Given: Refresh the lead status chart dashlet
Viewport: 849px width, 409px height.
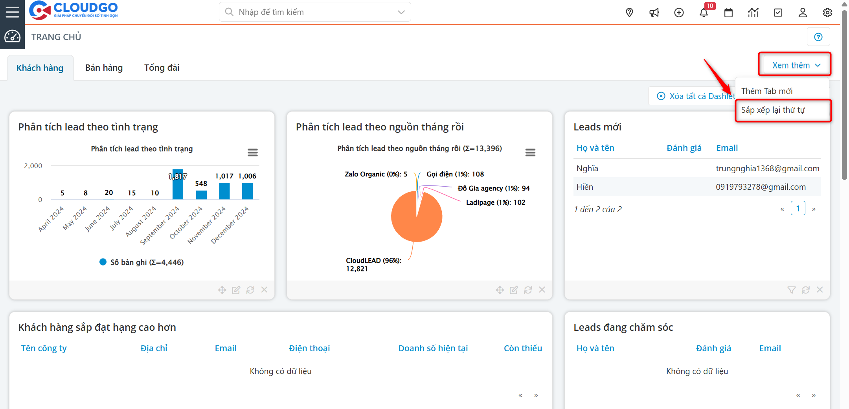Looking at the screenshot, I should coord(250,290).
